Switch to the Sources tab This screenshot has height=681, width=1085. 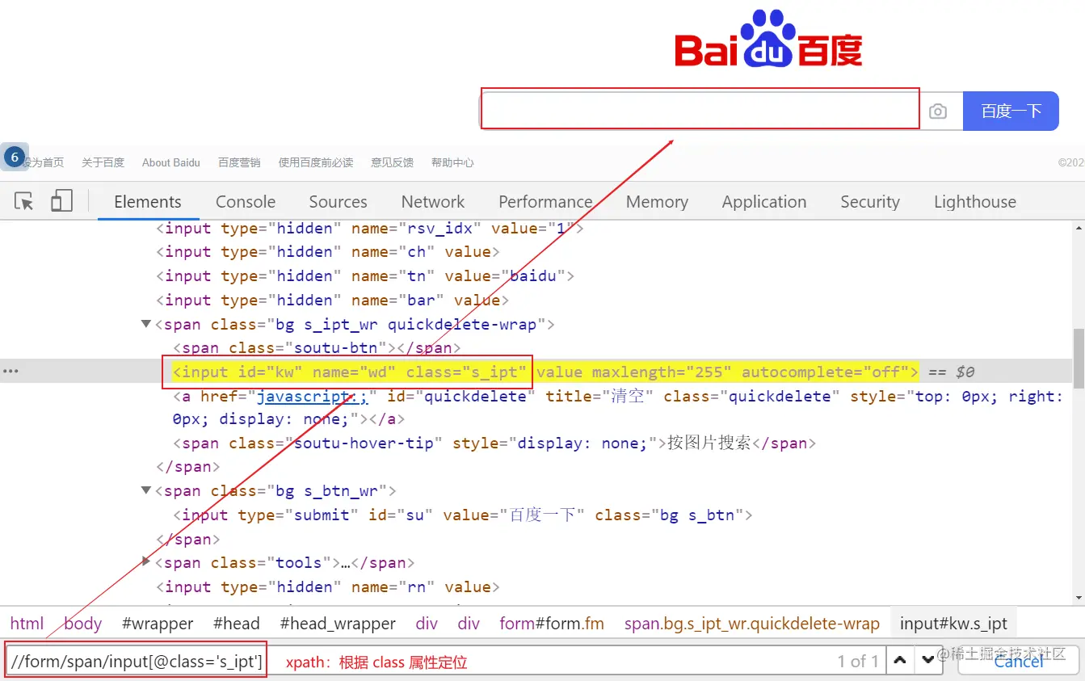coord(338,202)
